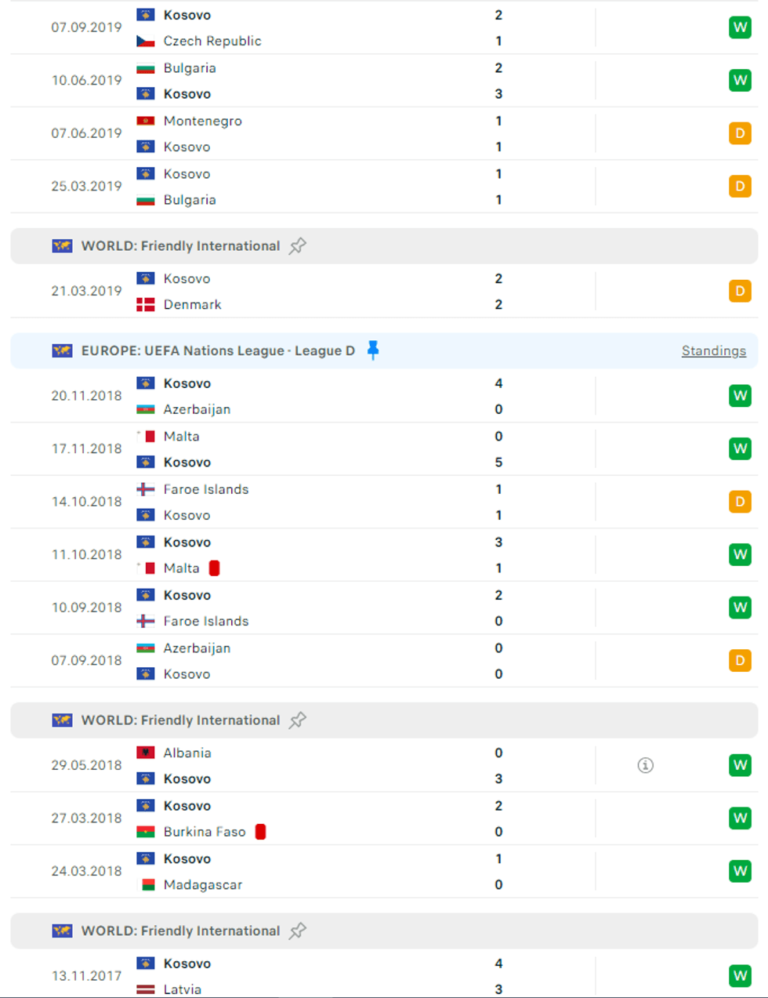Image resolution: width=768 pixels, height=998 pixels.
Task: Open the Friendly International header above the Latvia match
Action: 180,931
